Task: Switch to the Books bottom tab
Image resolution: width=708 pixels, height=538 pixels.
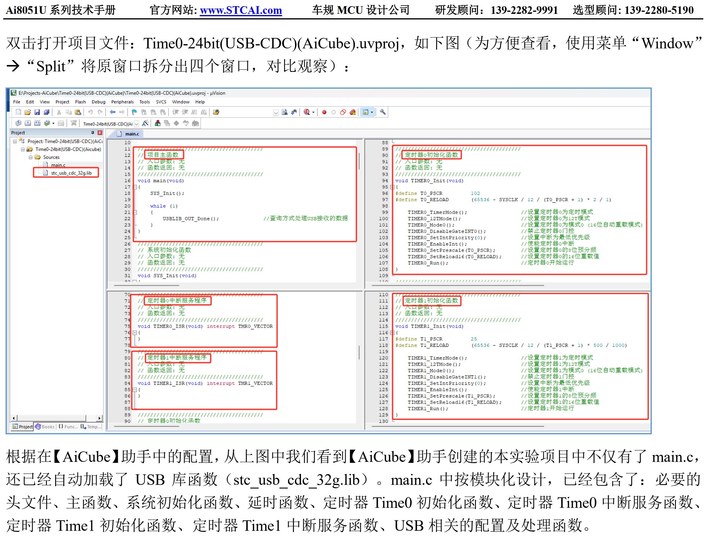Action: coord(44,427)
